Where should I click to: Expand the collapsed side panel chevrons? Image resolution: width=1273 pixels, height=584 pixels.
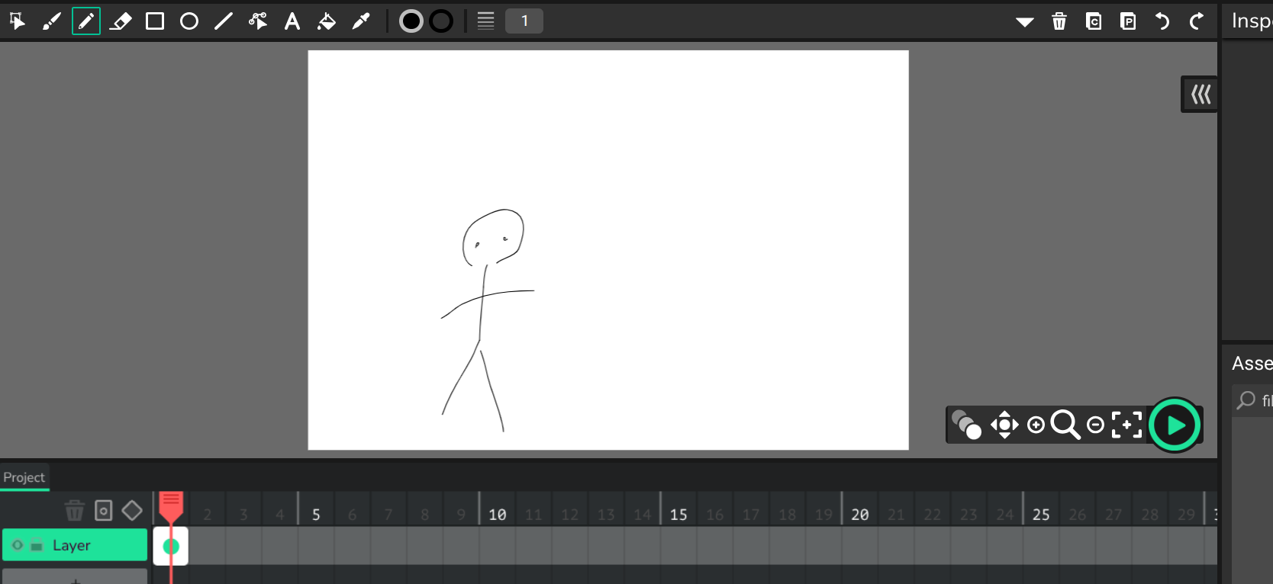pos(1200,95)
